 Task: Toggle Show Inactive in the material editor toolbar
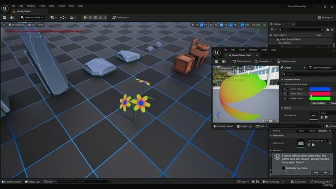coord(241,61)
